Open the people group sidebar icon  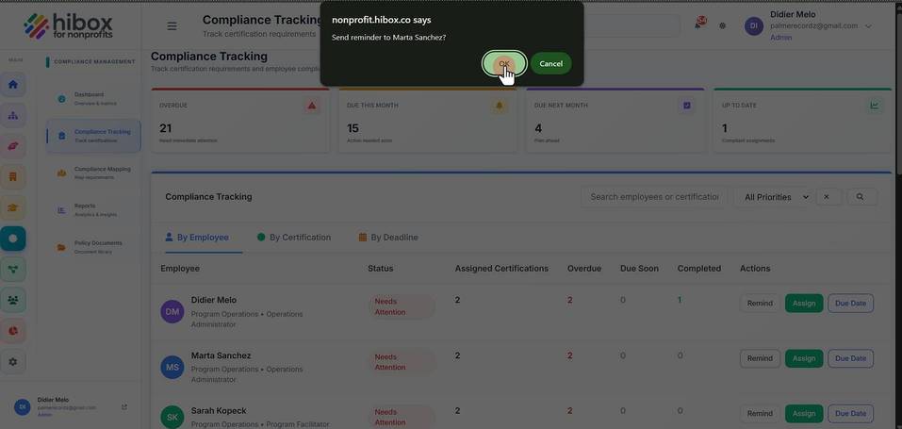coord(12,300)
